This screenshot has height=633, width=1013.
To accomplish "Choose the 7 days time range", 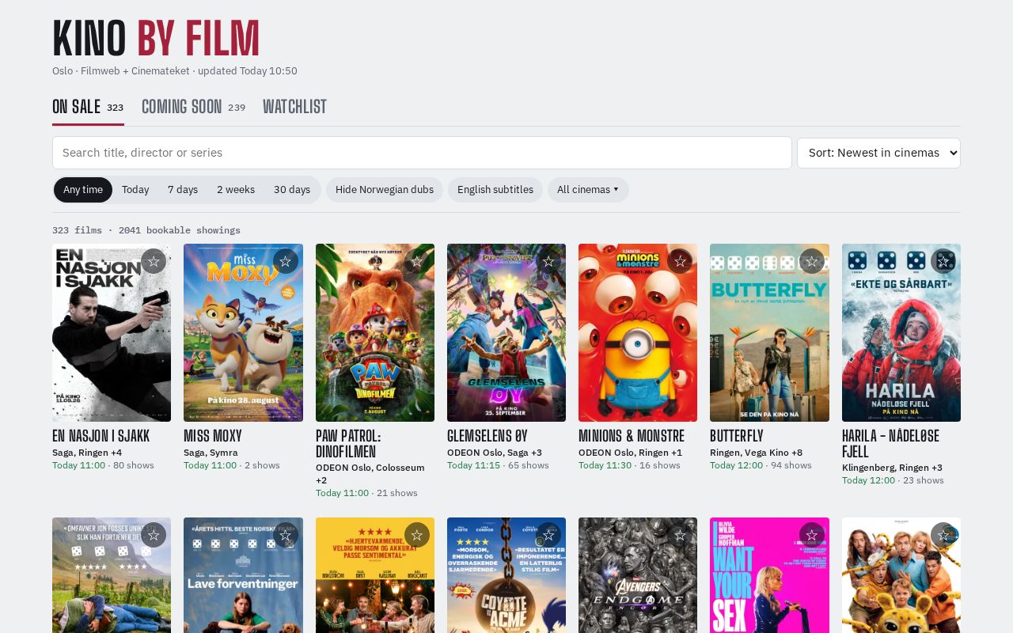I will (183, 190).
